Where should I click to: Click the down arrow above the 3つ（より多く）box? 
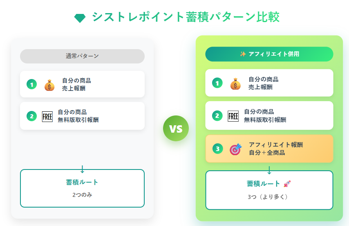click(269, 170)
